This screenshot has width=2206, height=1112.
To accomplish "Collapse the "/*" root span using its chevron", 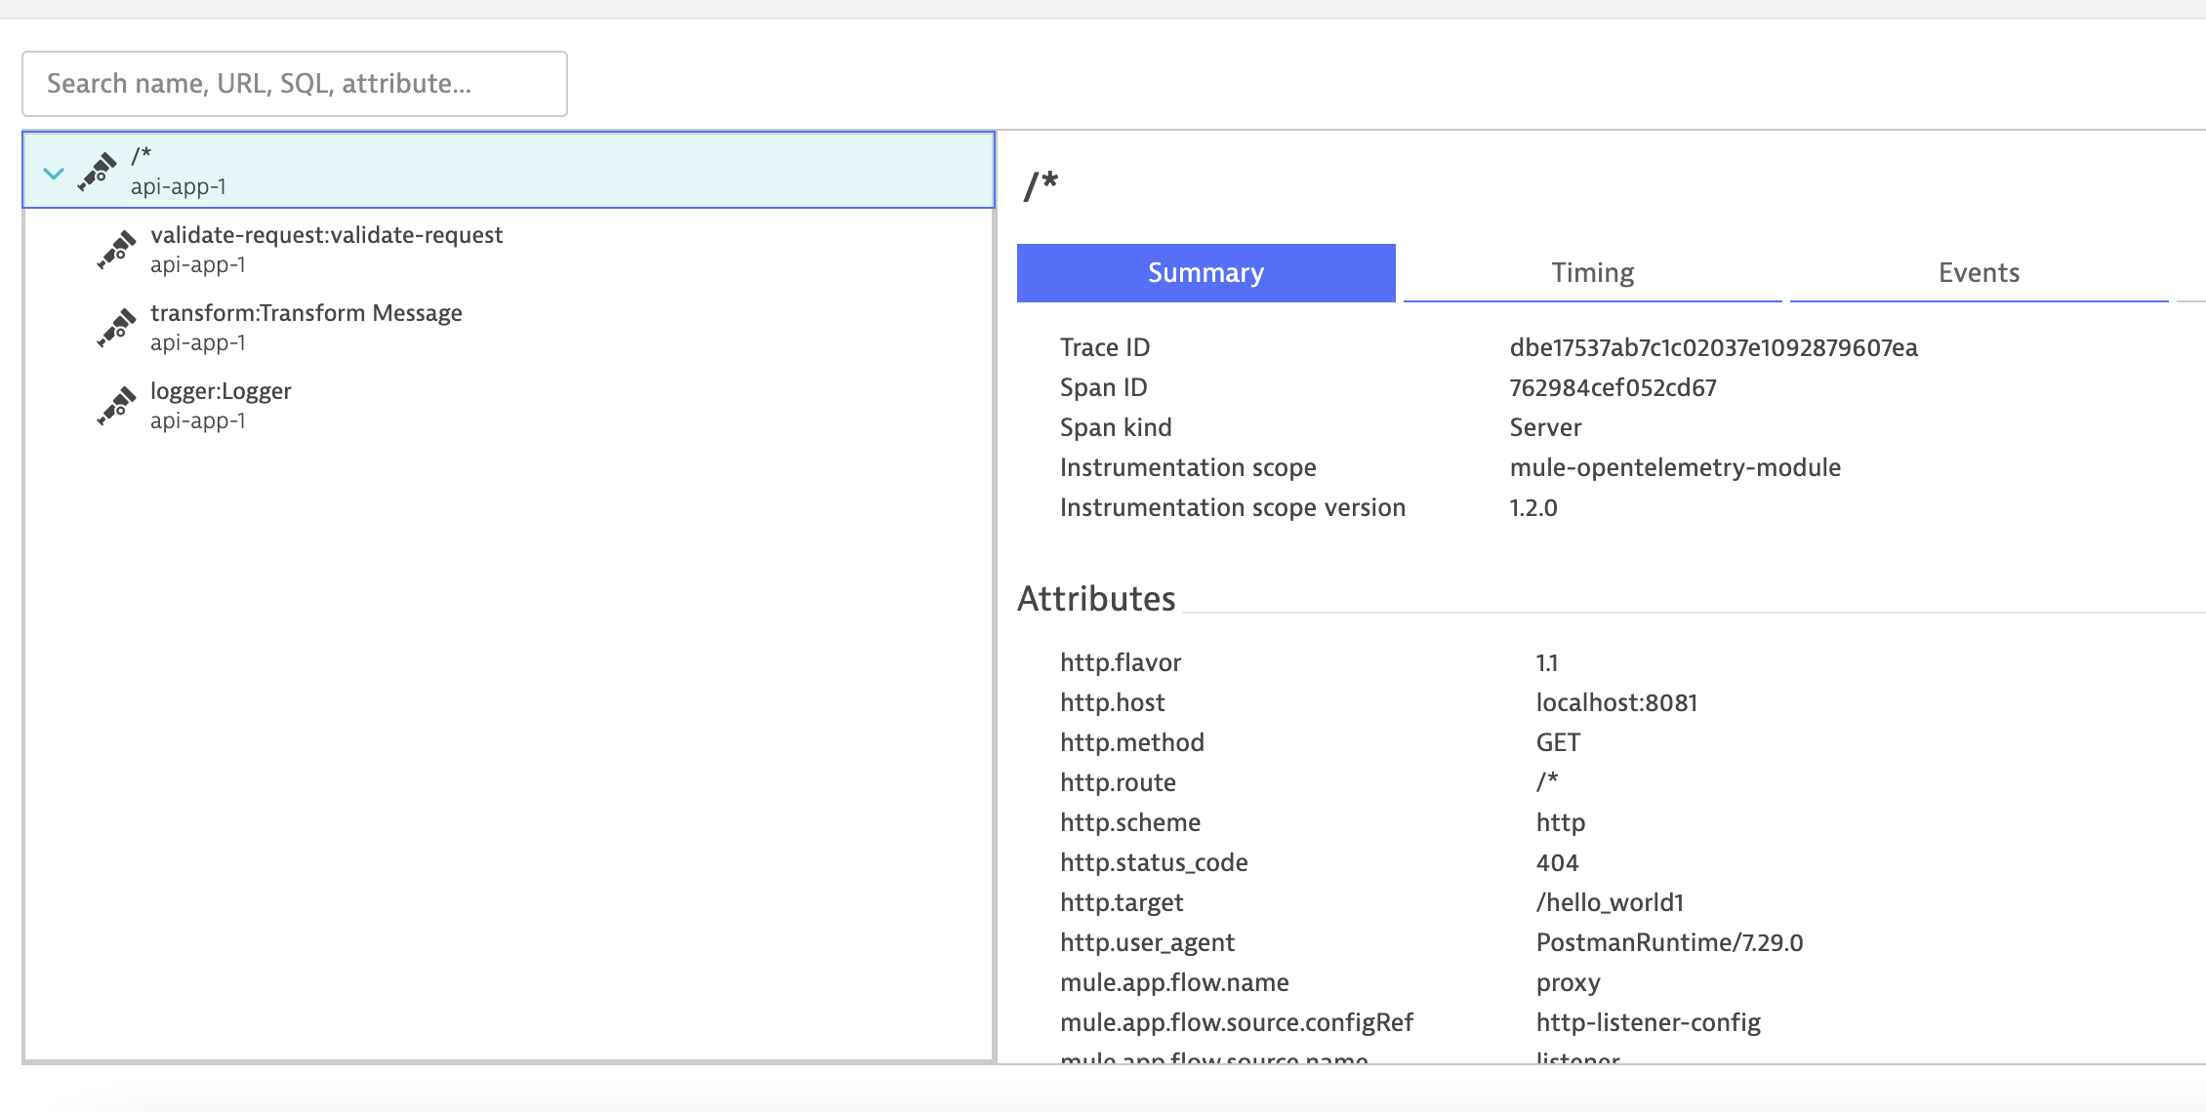I will [53, 172].
